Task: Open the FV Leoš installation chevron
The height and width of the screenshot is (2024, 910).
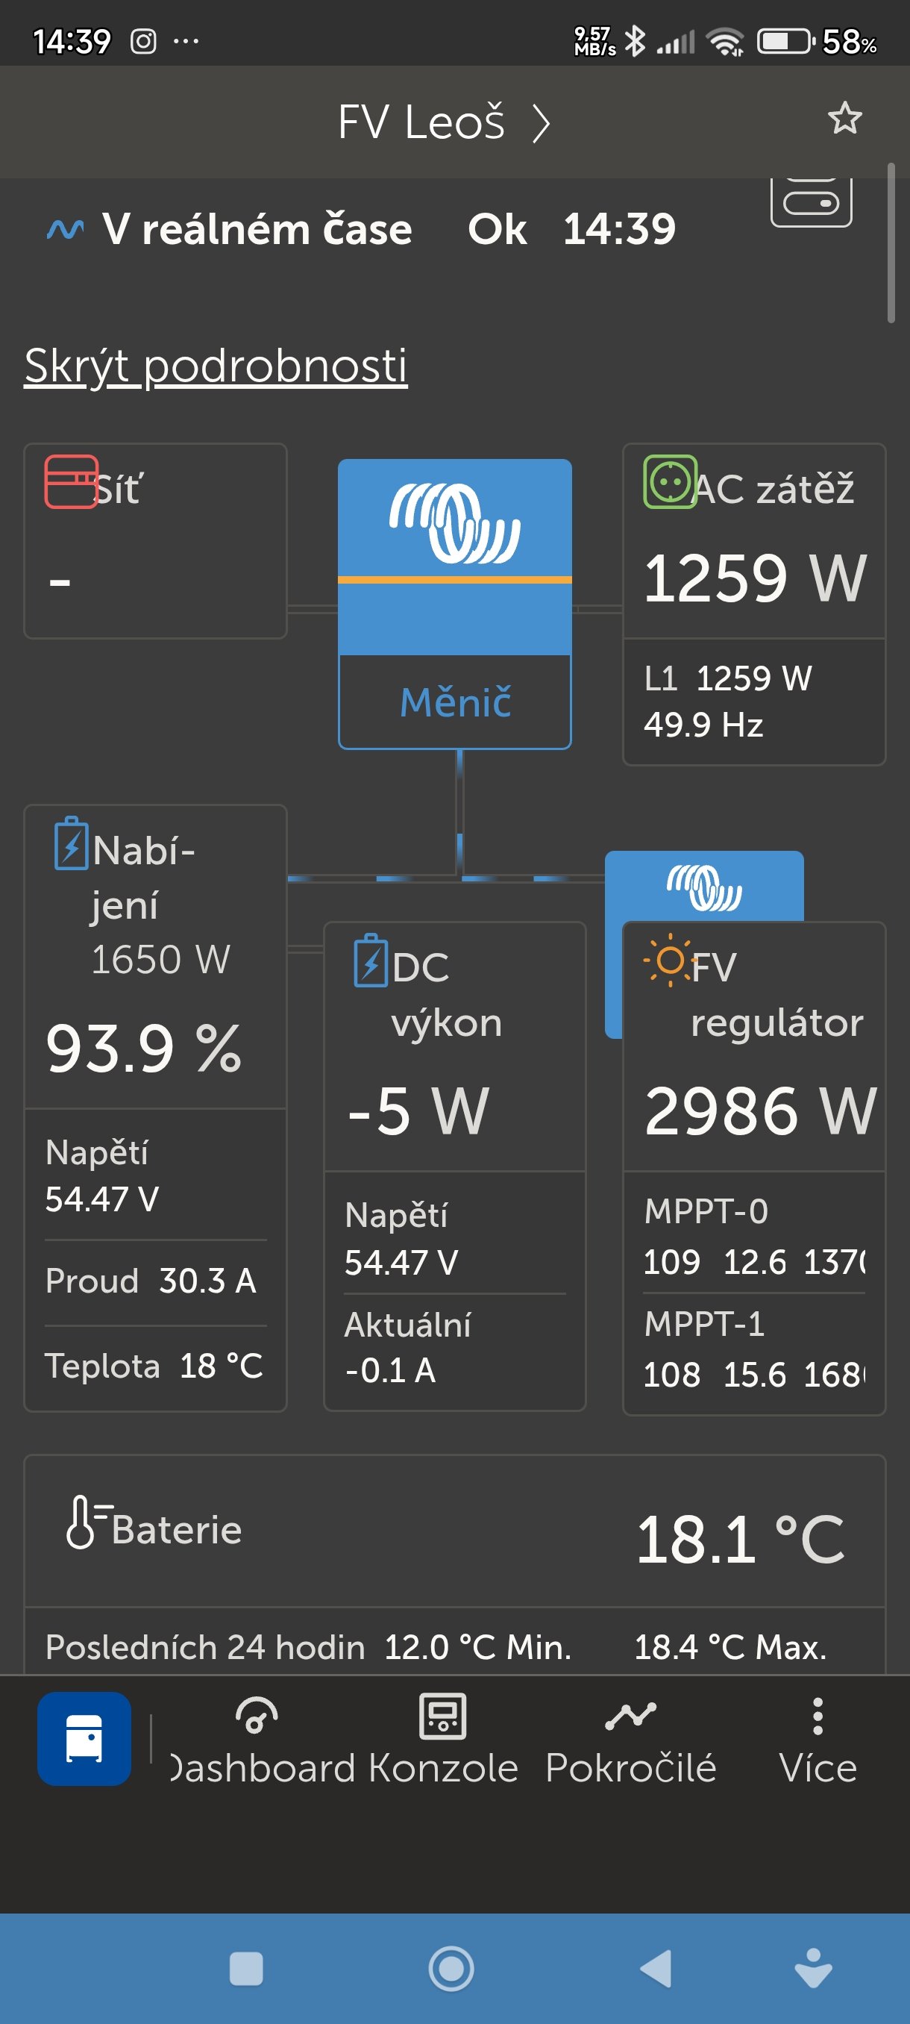Action: (540, 123)
